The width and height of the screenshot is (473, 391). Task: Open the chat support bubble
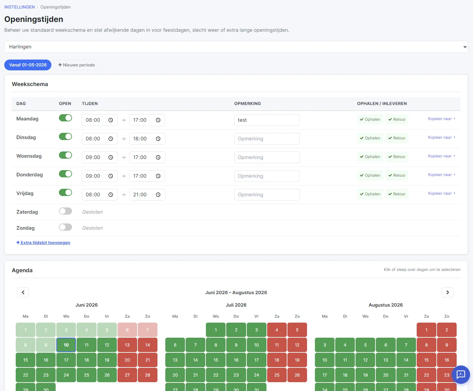pos(461,374)
